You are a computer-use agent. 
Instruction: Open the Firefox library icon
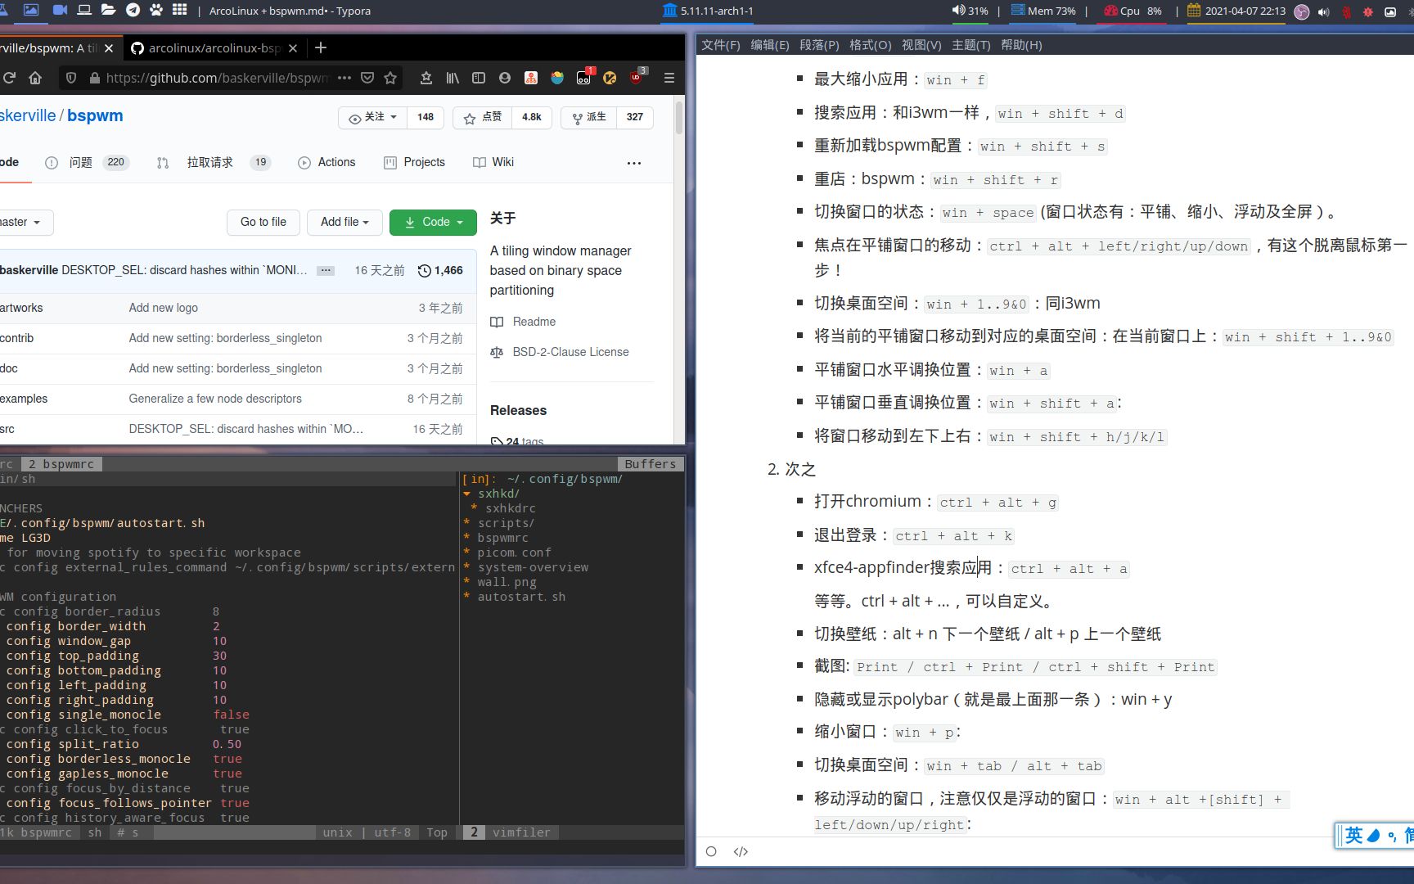pos(453,78)
